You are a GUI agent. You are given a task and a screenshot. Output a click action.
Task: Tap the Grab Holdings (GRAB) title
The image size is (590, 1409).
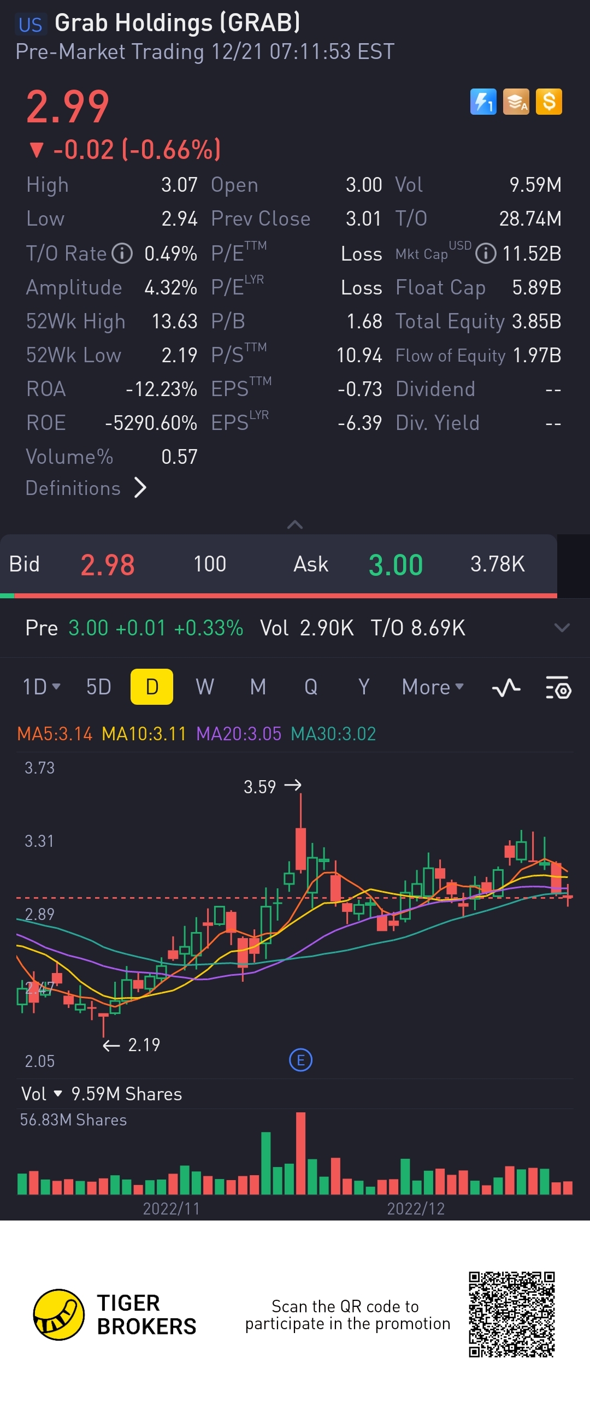click(x=178, y=23)
